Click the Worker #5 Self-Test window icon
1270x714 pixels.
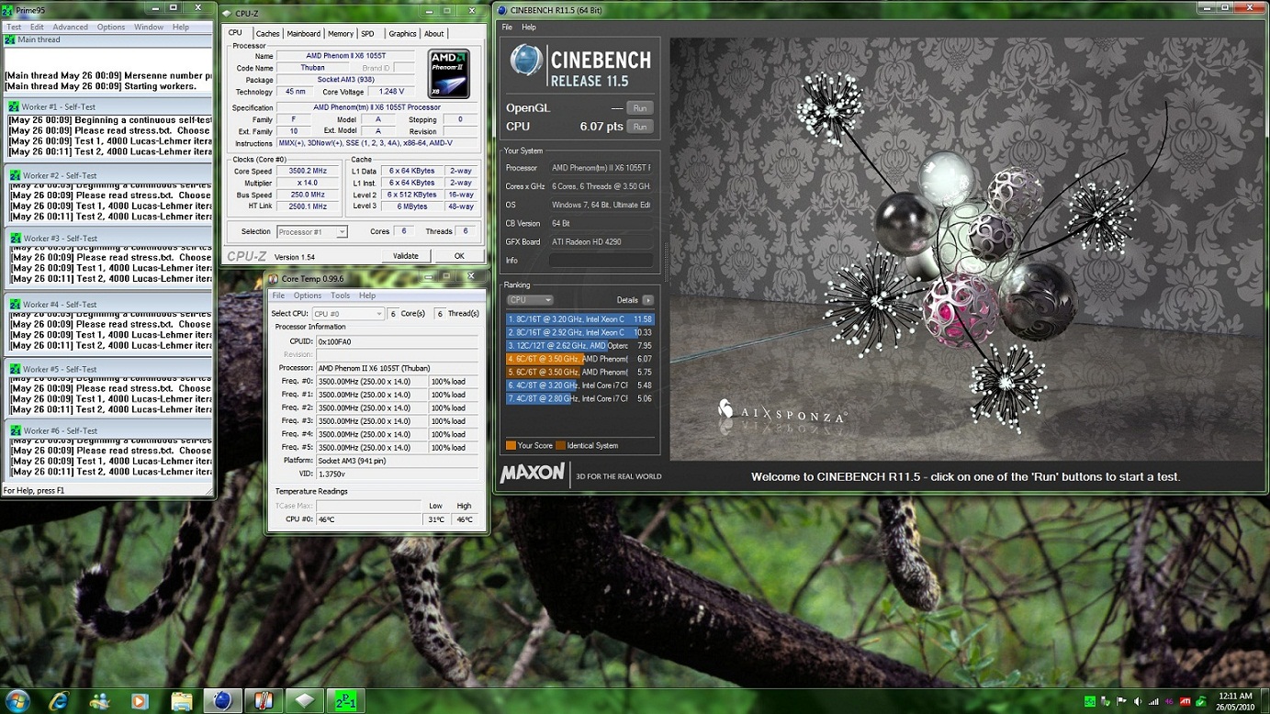click(14, 370)
